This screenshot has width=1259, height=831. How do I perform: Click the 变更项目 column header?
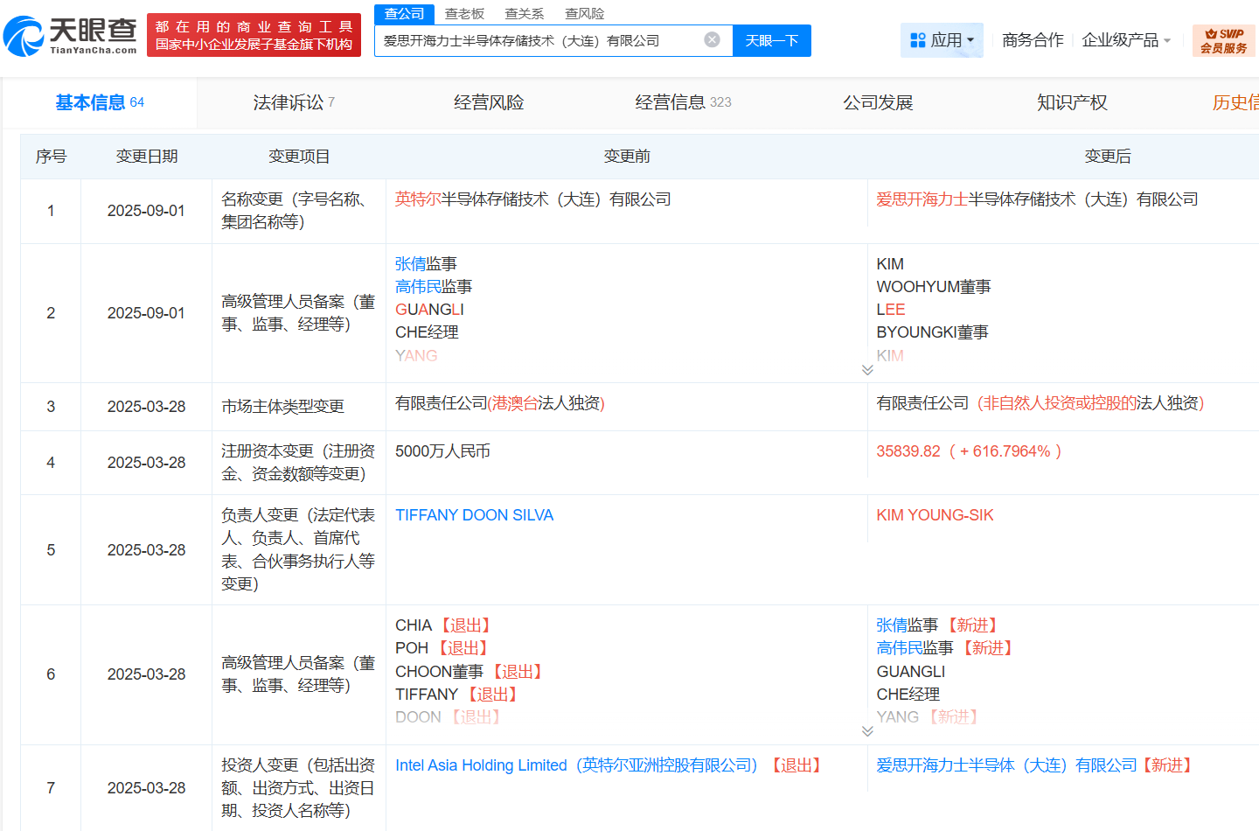coord(299,157)
